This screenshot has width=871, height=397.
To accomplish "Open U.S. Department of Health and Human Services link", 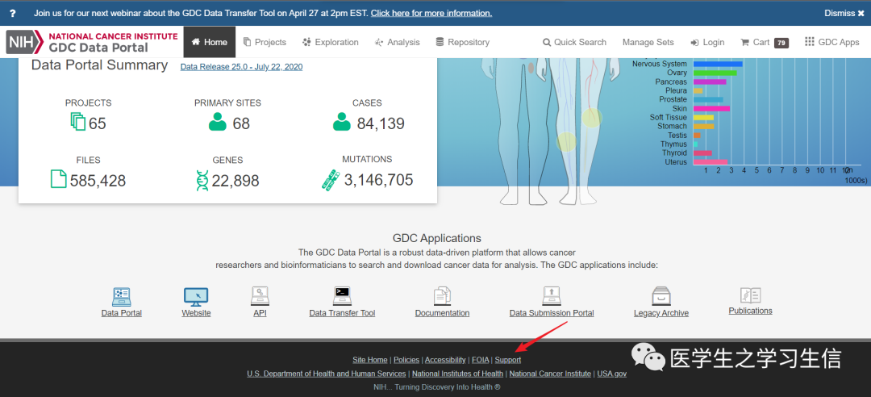I will pos(327,374).
